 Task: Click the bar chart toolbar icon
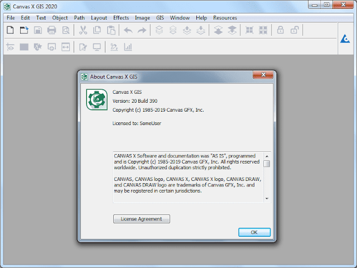[x=128, y=47]
